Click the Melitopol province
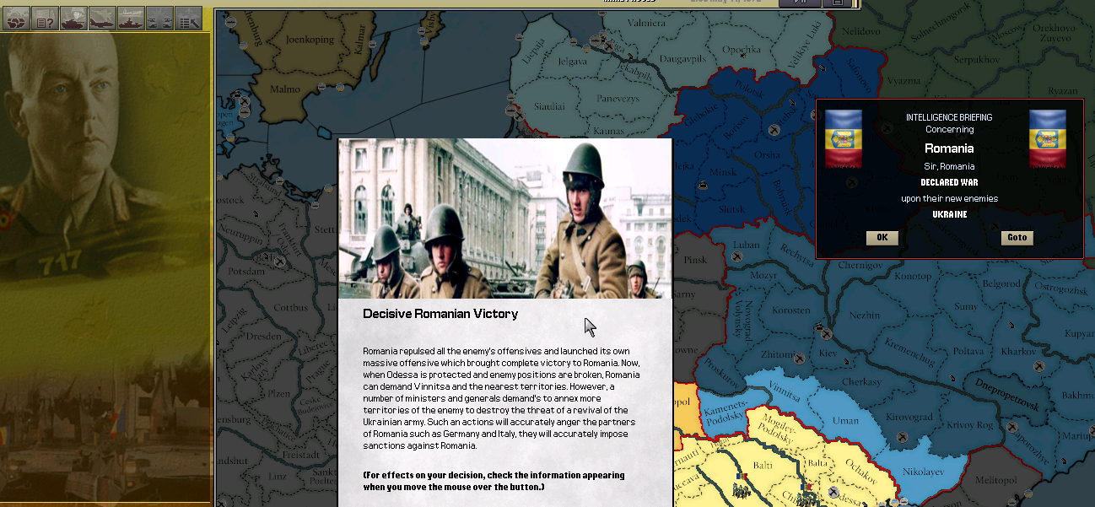Screen dimensions: 1095x507 click(x=995, y=479)
